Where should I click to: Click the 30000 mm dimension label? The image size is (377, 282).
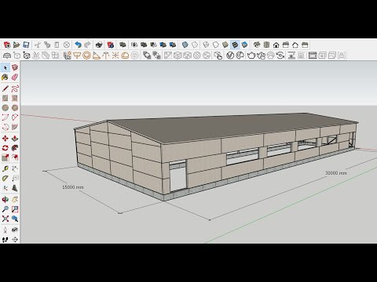336,173
